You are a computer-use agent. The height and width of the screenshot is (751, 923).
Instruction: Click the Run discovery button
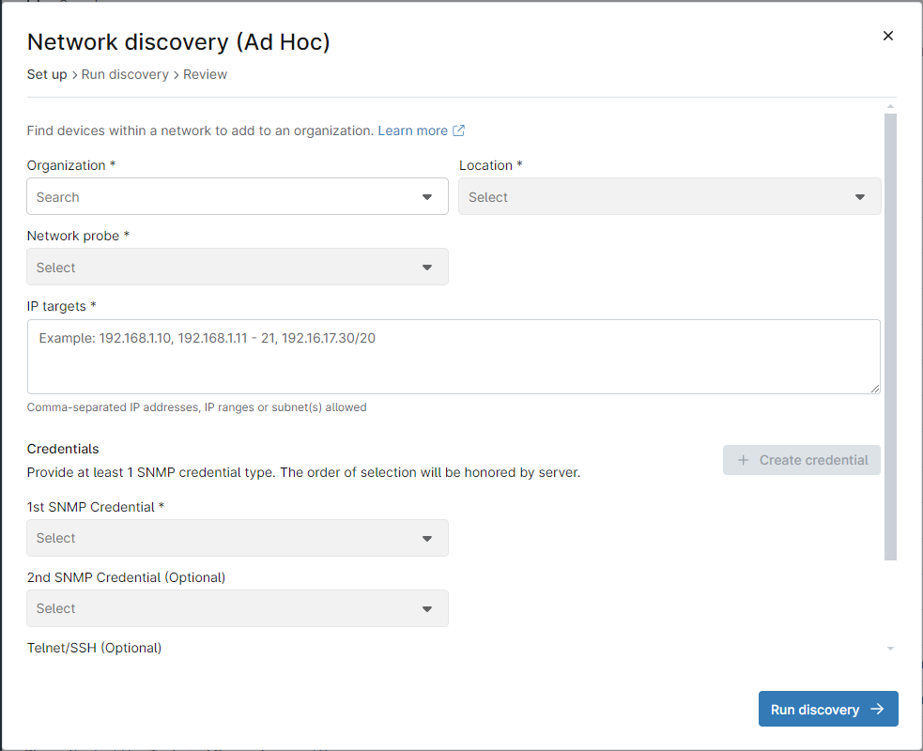coord(828,709)
